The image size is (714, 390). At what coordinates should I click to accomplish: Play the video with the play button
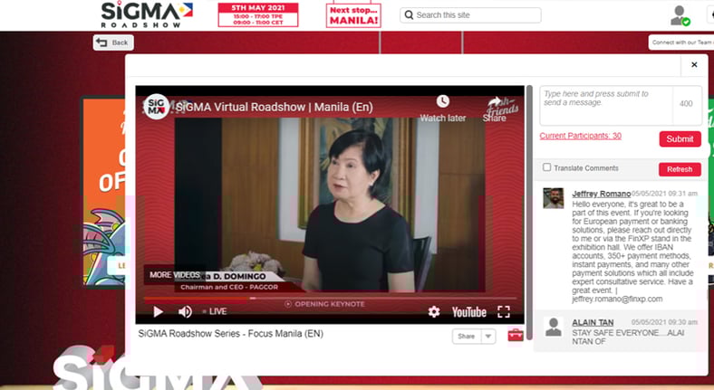[x=158, y=311]
